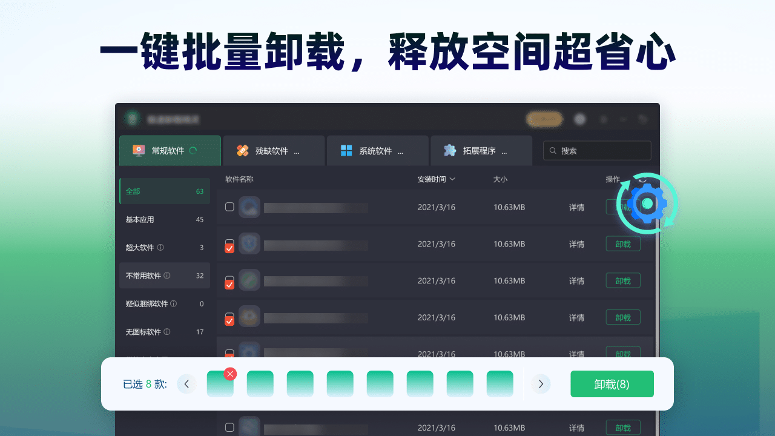This screenshot has width=775, height=436.
Task: Click the left arrow in the selection bar
Action: [186, 383]
